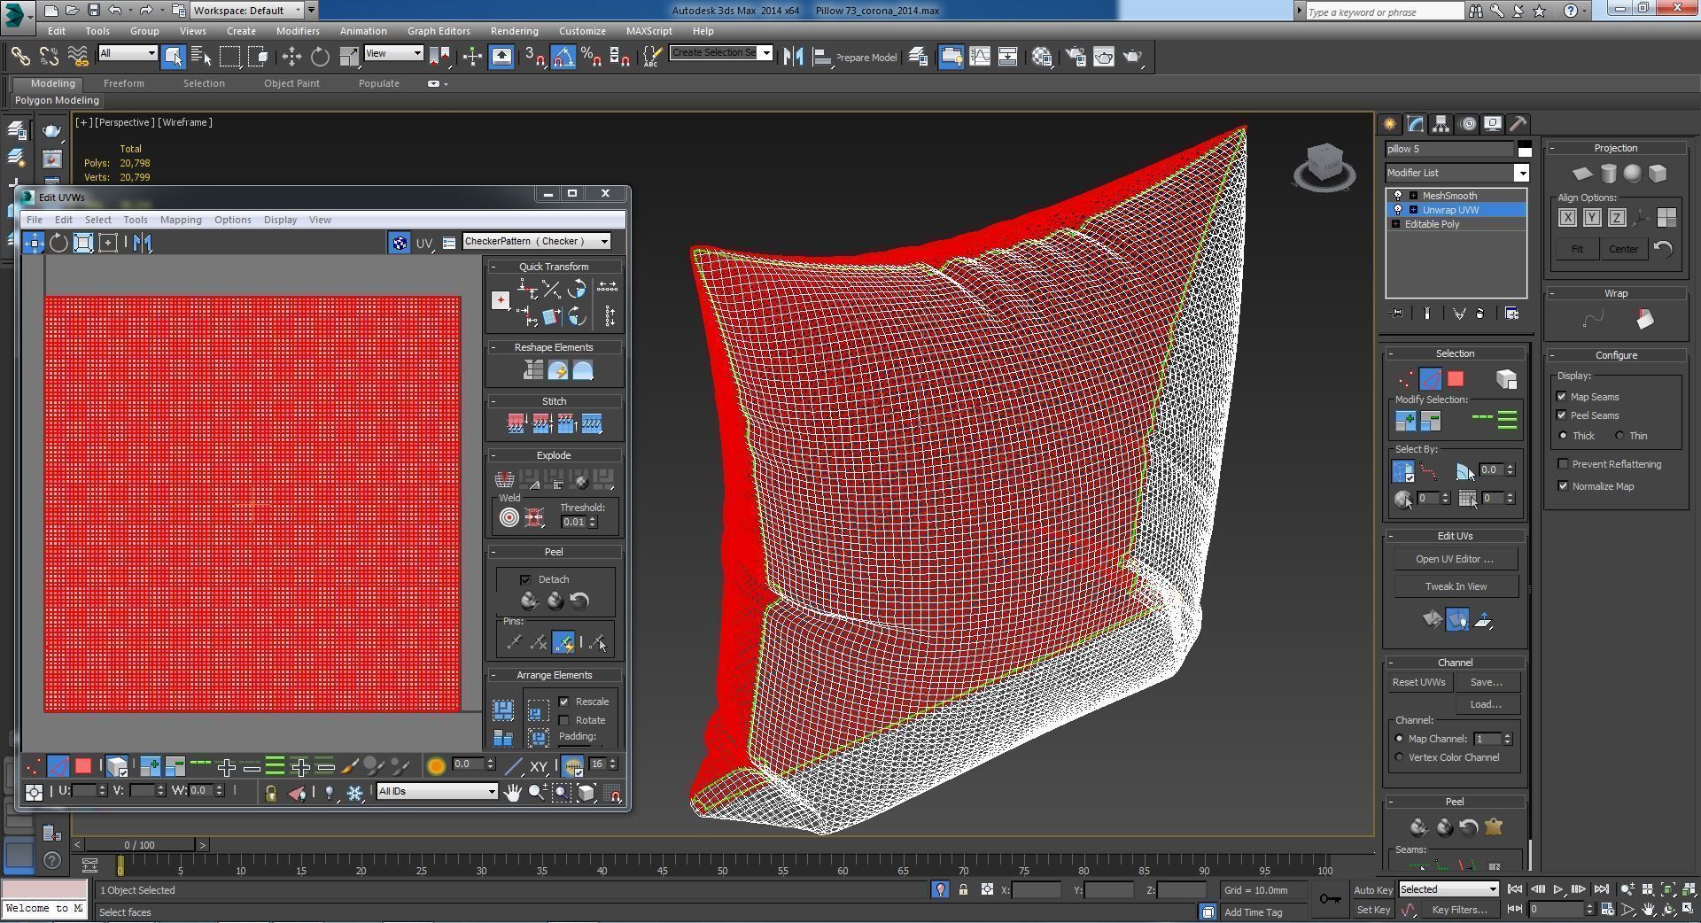Open the Modify command panel tab
This screenshot has width=1701, height=923.
(x=1416, y=124)
